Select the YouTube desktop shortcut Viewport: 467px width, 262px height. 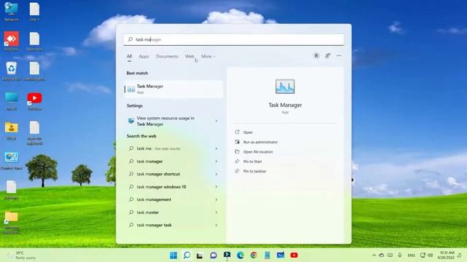(34, 101)
